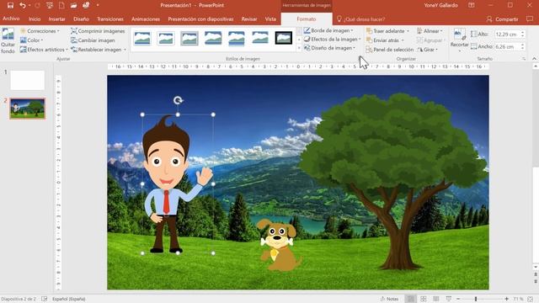Open Borde de imagen dropdown
Viewport: 539px width, 303px height.
(x=328, y=30)
